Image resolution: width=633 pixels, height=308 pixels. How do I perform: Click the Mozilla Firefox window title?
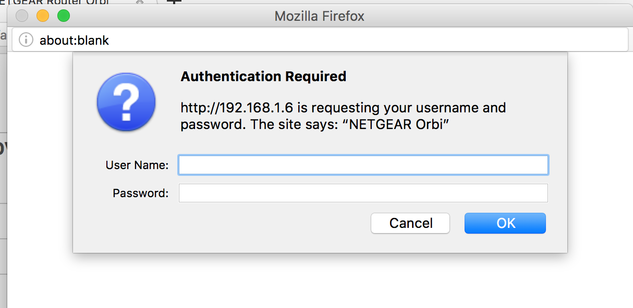(x=319, y=16)
